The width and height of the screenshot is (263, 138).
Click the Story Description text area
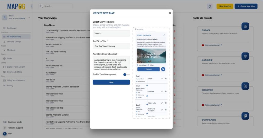click(x=111, y=63)
